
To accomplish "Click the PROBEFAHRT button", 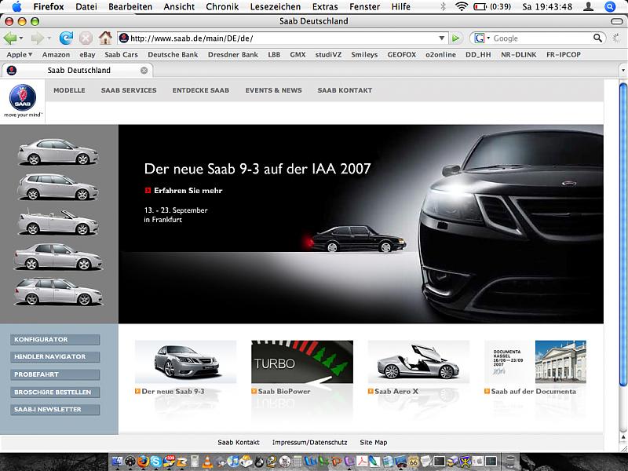I will click(x=55, y=374).
